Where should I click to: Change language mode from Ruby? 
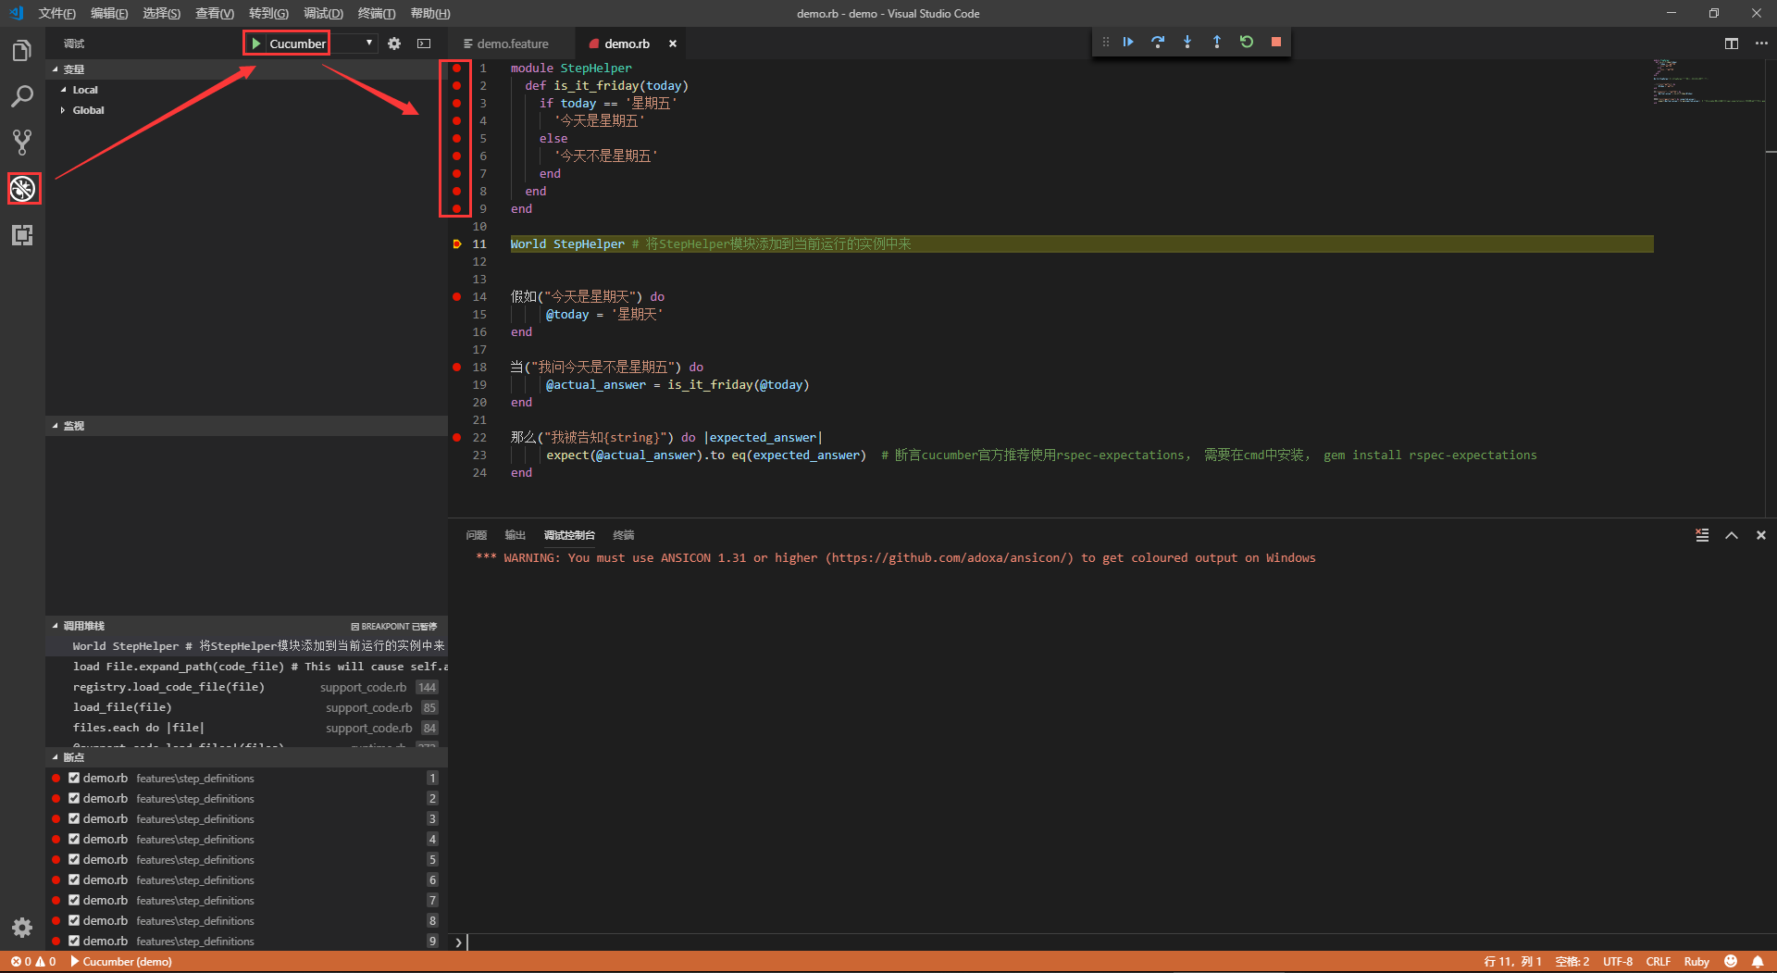coord(1696,962)
